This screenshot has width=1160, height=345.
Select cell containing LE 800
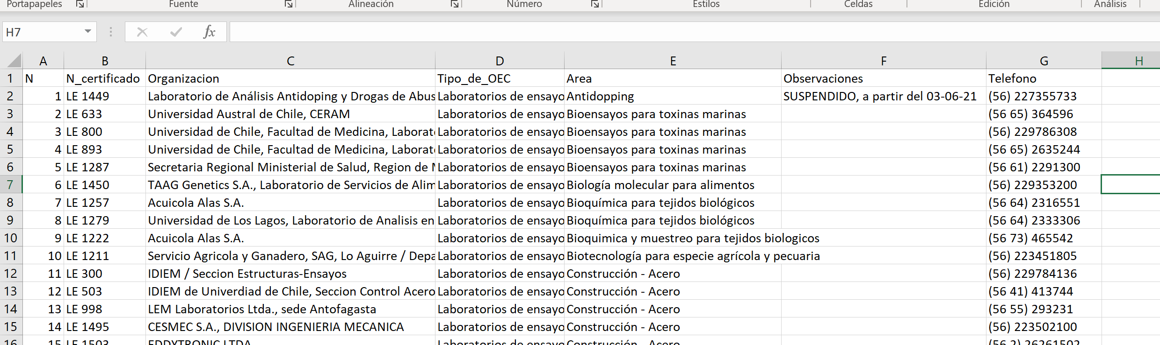tap(105, 132)
